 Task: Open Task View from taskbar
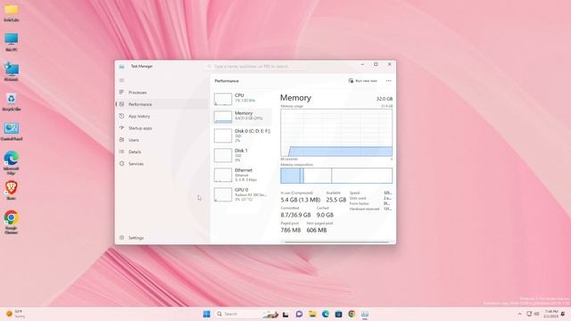coord(285,314)
